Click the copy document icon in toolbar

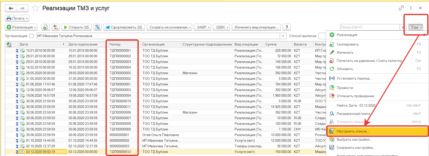(45, 27)
